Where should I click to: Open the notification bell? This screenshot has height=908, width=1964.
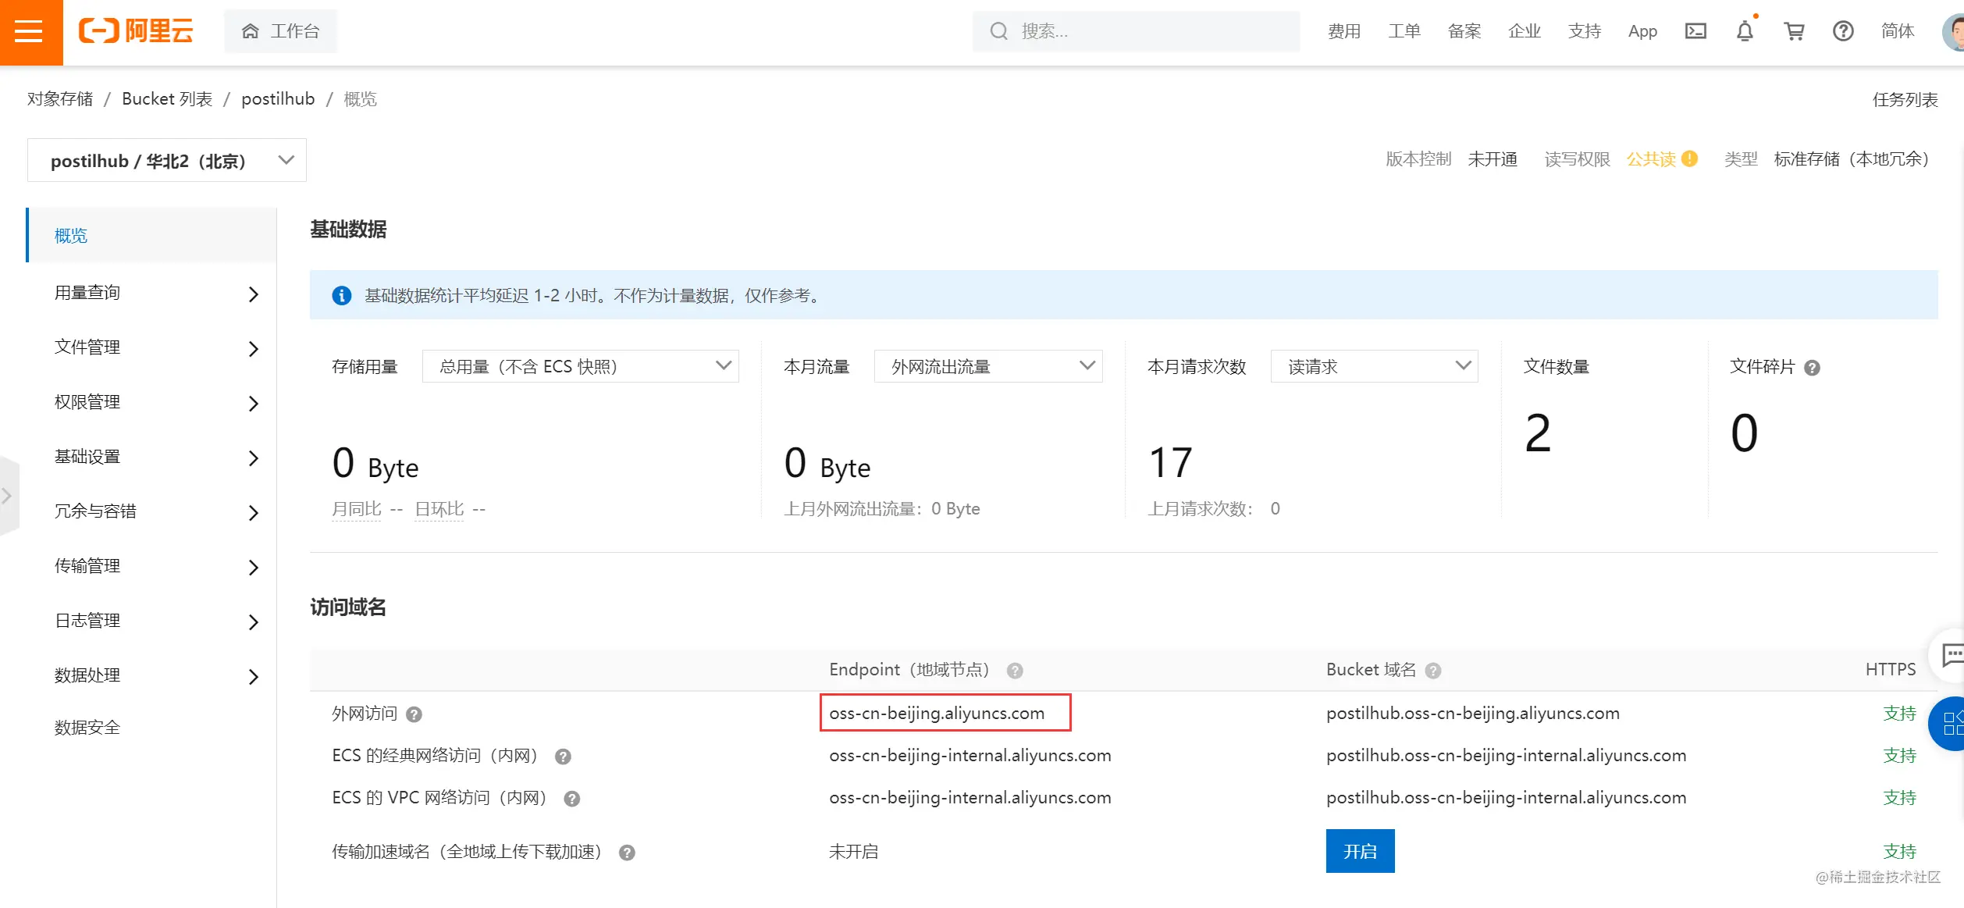pos(1745,31)
